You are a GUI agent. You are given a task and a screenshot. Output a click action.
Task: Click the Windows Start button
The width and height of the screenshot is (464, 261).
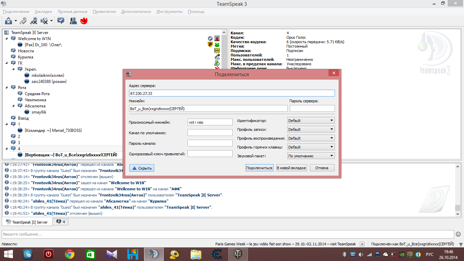[8, 254]
